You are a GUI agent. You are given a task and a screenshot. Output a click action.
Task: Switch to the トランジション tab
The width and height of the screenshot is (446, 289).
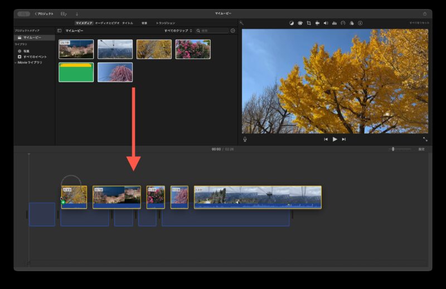[x=166, y=23]
